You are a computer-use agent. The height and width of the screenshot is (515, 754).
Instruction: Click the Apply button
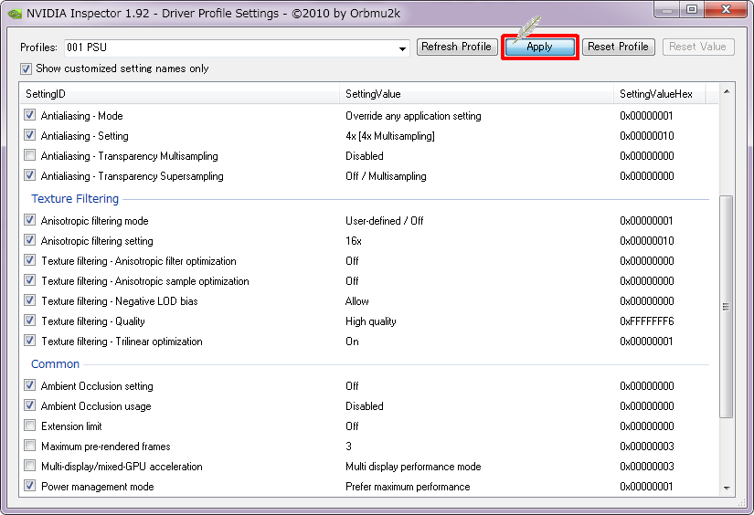pos(539,47)
